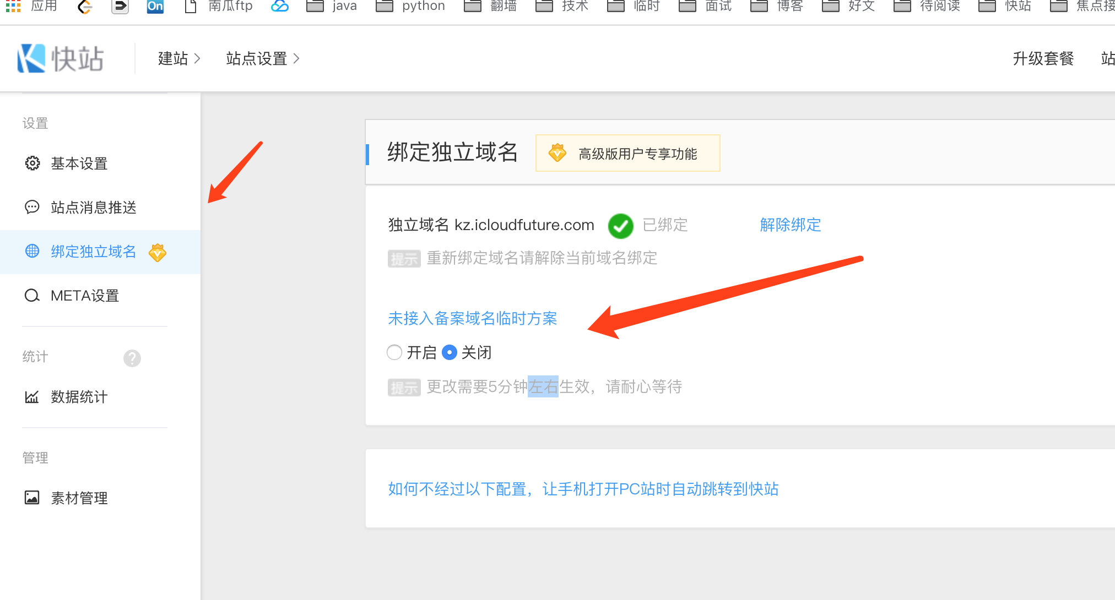Screen dimensions: 1115x600
Task: Click the 高级版用户专享功能 badge
Action: (x=627, y=154)
